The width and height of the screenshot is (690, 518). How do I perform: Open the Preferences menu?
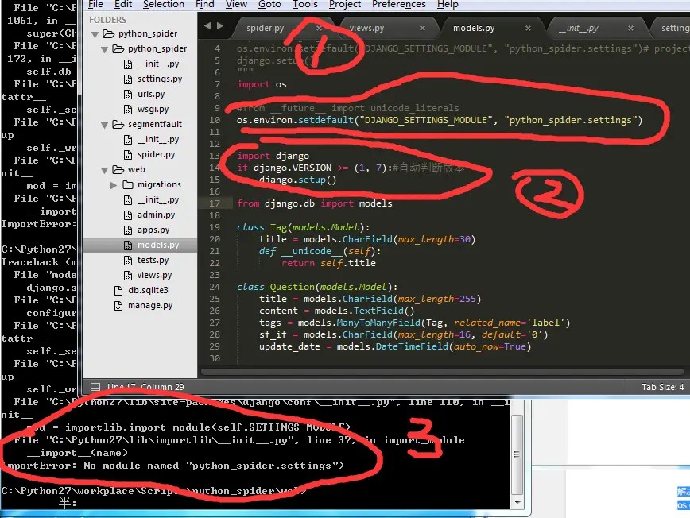[x=399, y=5]
